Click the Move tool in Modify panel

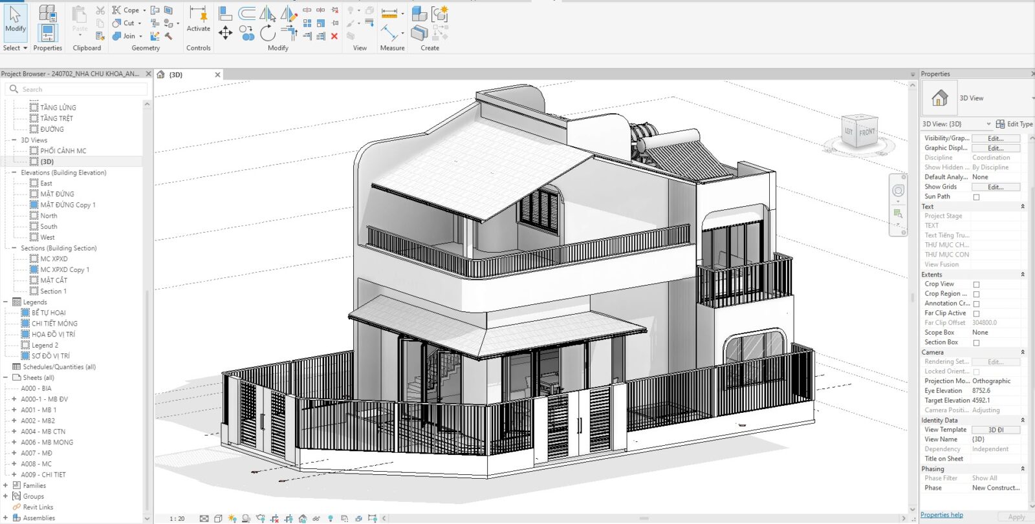coord(225,33)
